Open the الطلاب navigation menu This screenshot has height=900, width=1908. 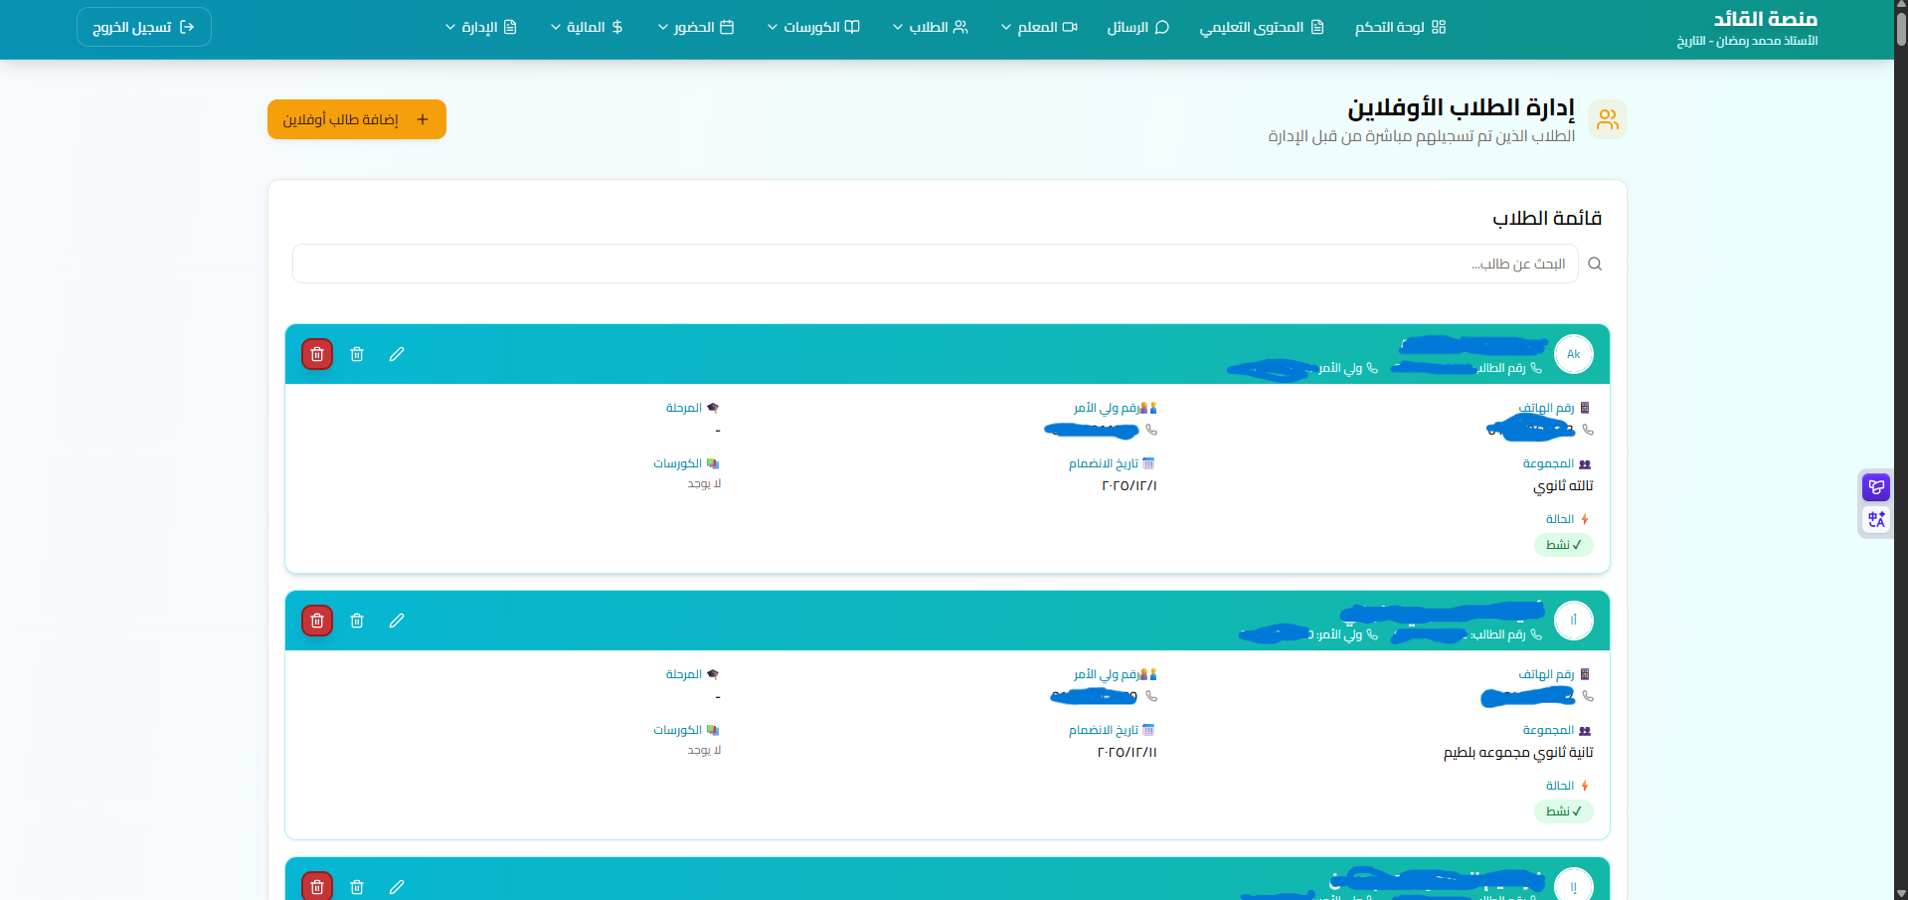930,27
